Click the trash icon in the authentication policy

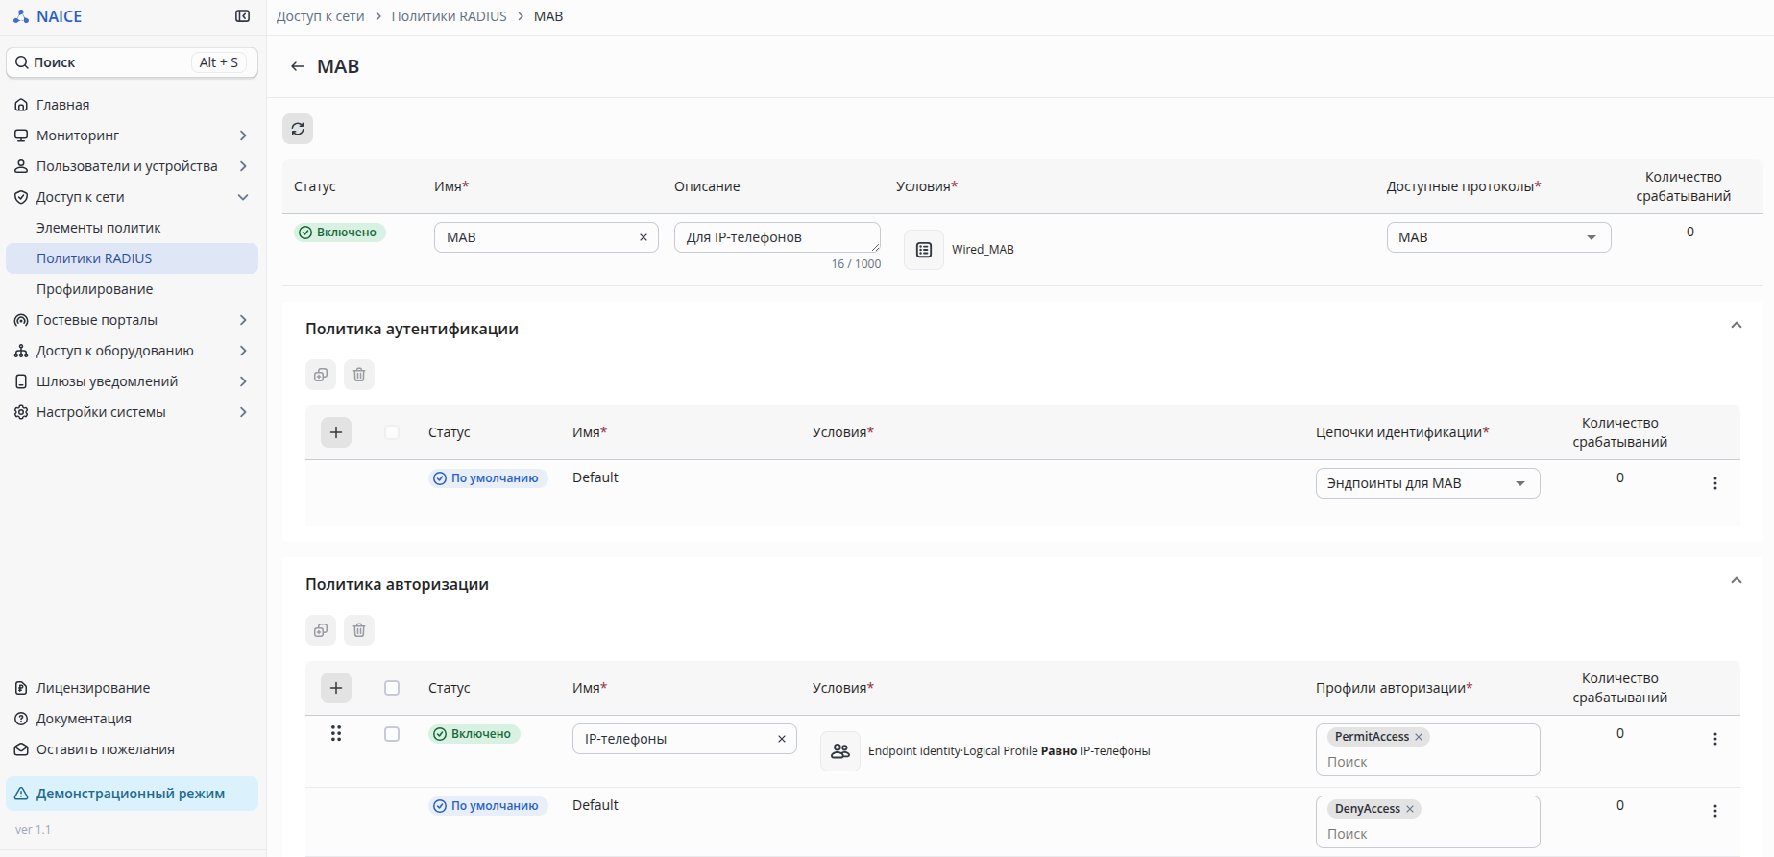point(359,375)
